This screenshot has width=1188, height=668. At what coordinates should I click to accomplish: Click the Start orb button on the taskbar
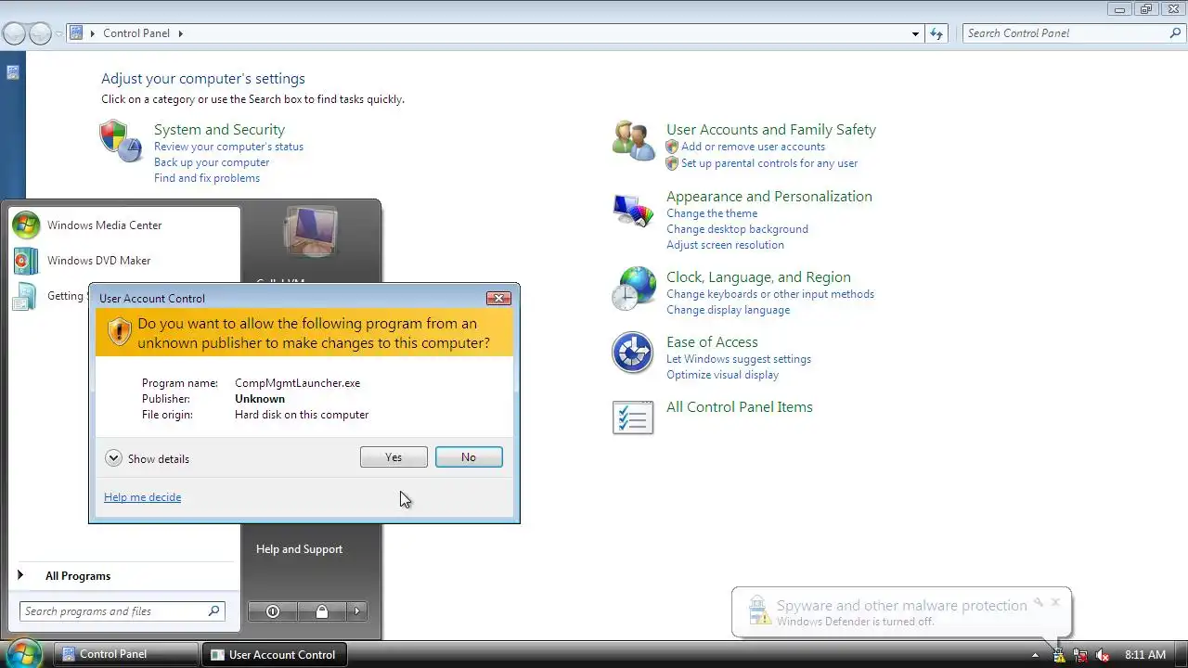[22, 653]
